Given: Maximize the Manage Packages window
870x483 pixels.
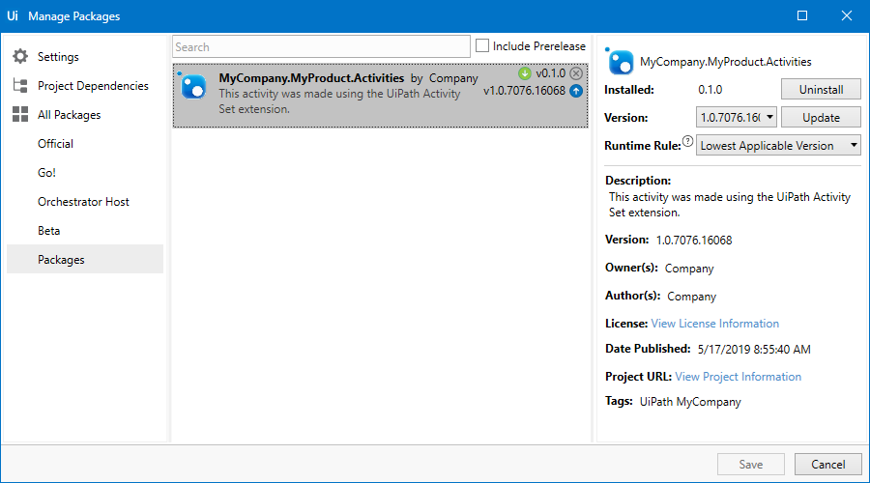Looking at the screenshot, I should (802, 15).
